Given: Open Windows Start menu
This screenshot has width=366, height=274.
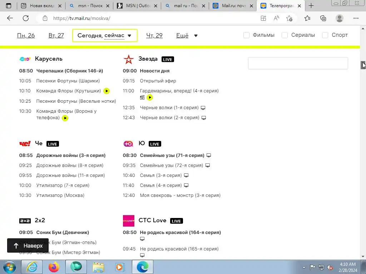Looking at the screenshot, I should click(9, 267).
